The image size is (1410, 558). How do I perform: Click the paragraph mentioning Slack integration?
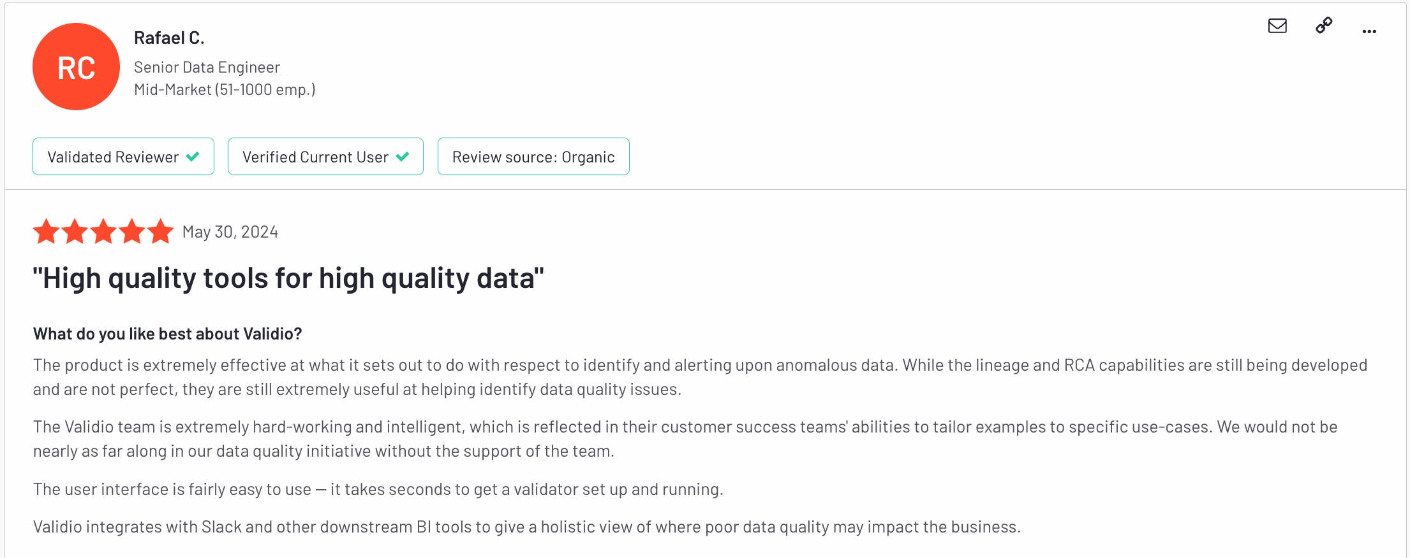point(526,527)
